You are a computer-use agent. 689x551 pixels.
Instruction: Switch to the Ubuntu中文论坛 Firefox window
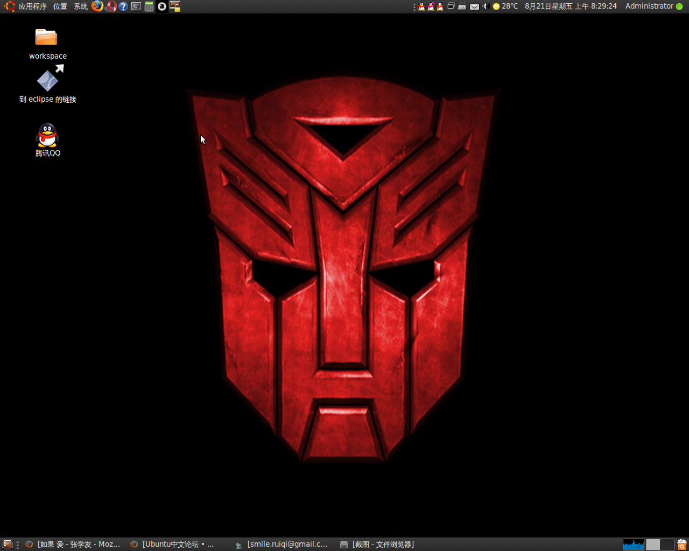click(173, 545)
